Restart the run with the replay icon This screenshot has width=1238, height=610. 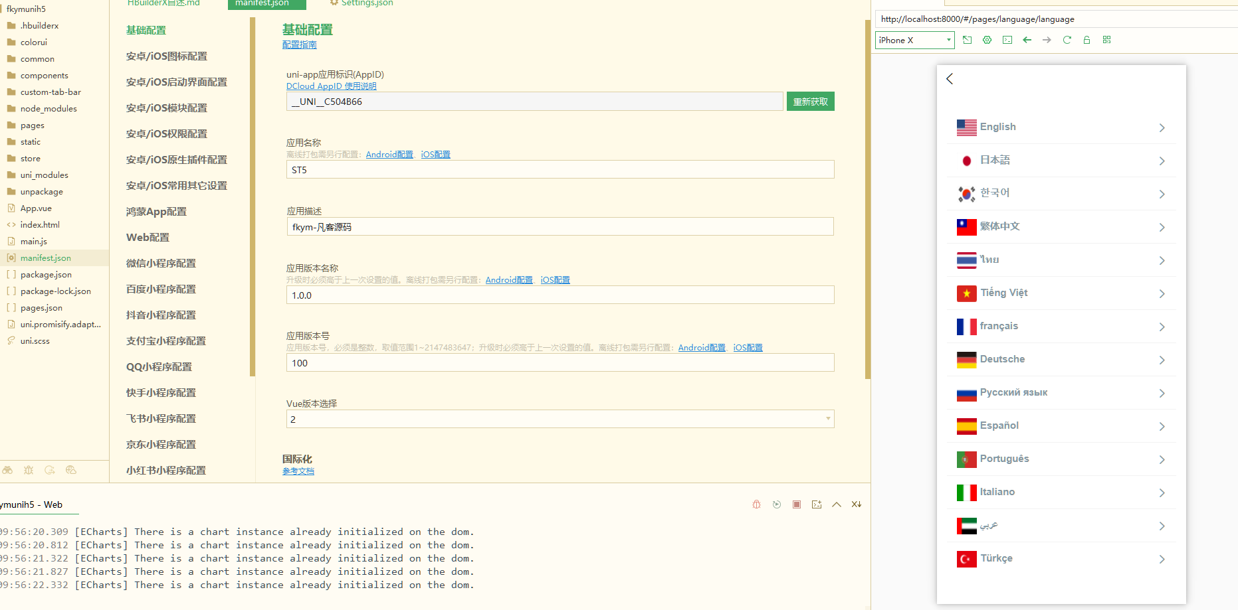(x=776, y=504)
